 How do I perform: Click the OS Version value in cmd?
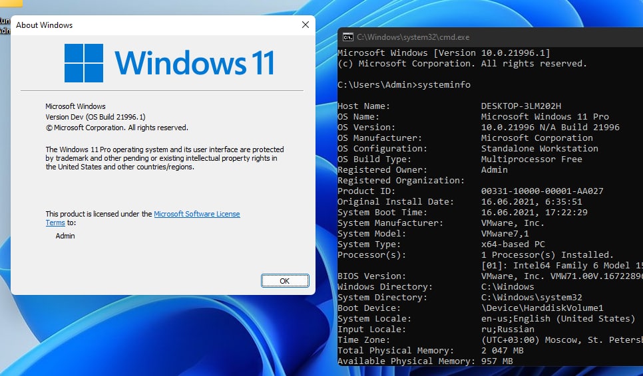[x=550, y=128]
